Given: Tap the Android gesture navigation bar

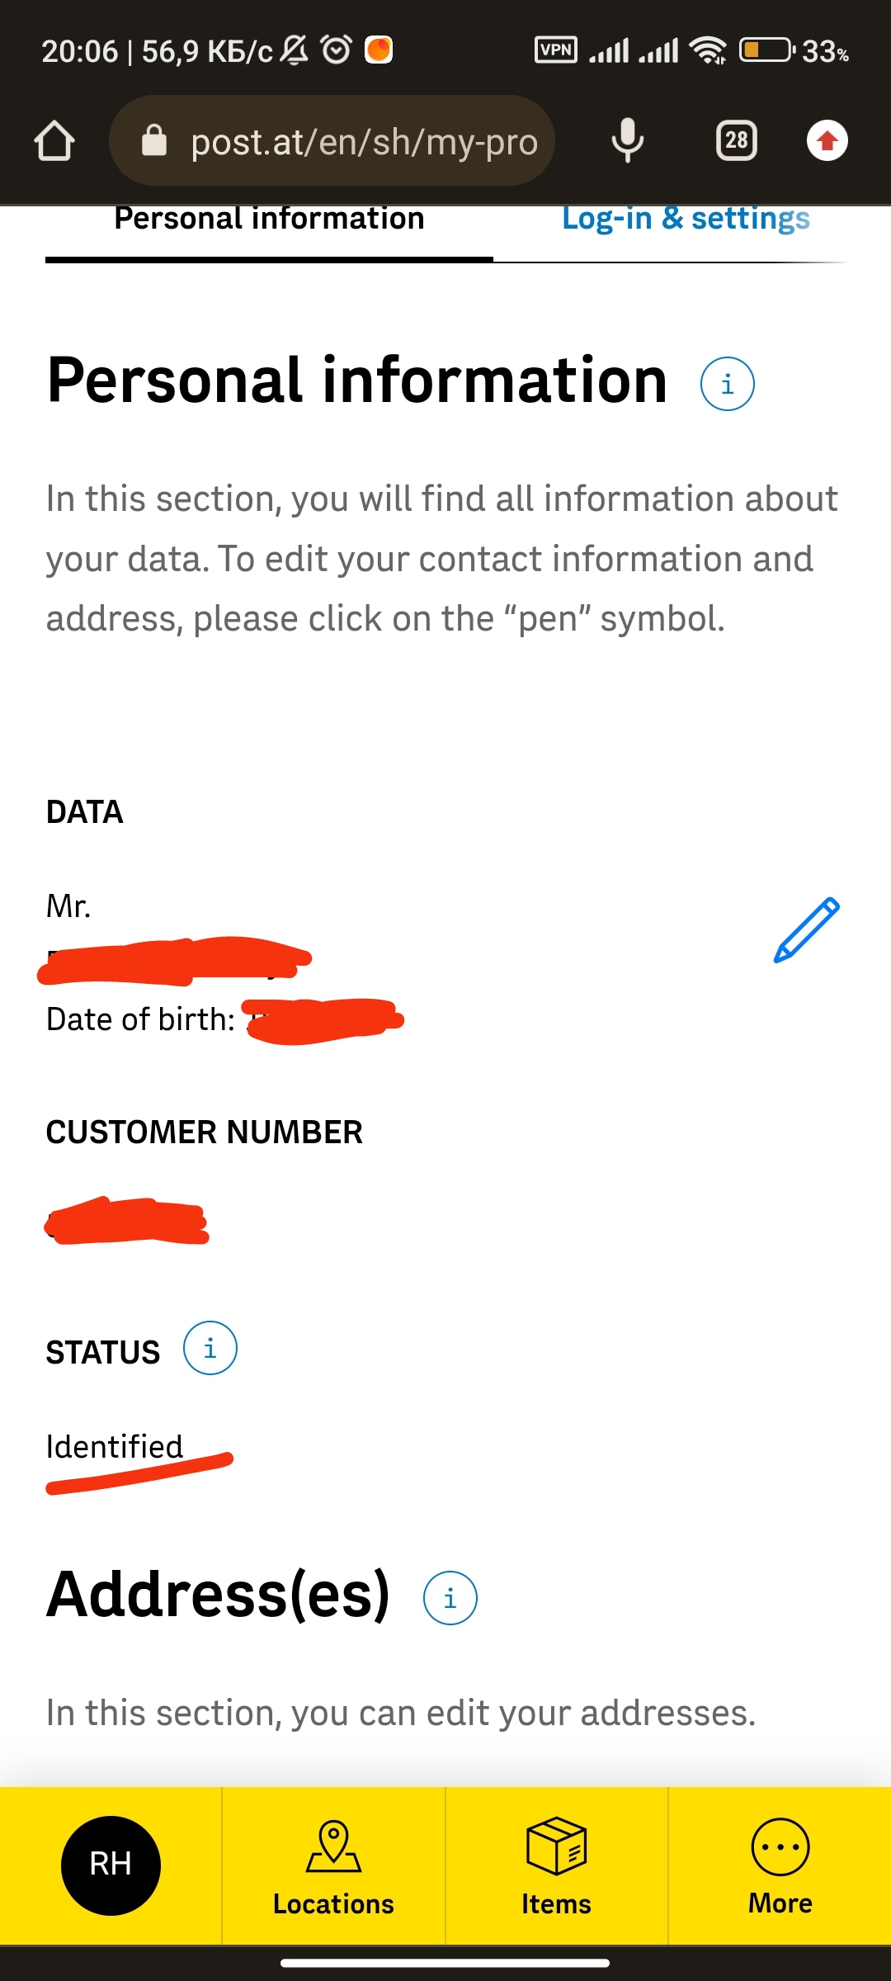Looking at the screenshot, I should pyautogui.click(x=445, y=1963).
